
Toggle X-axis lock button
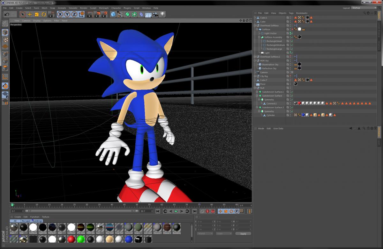point(60,14)
